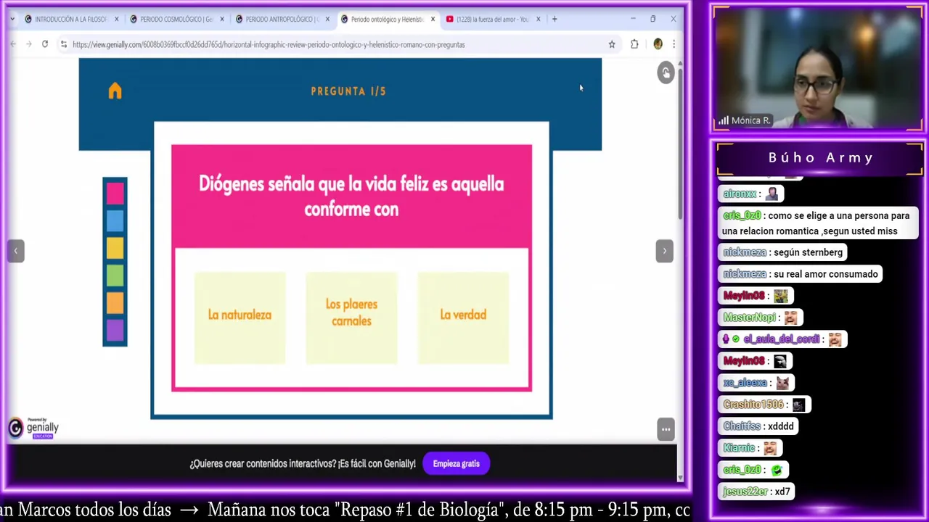Screen dimensions: 929x522
Task: Click the browser back arrow
Action: pos(13,44)
